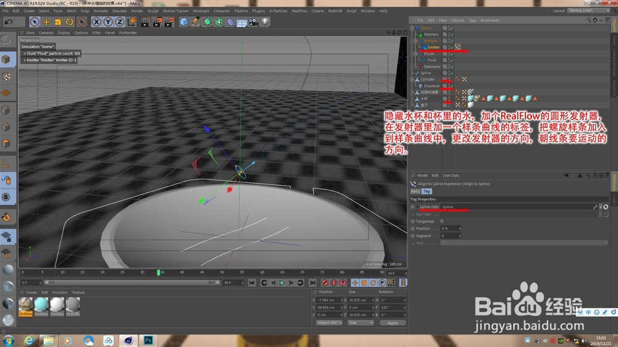
Task: Add a Light object
Action: point(265,22)
